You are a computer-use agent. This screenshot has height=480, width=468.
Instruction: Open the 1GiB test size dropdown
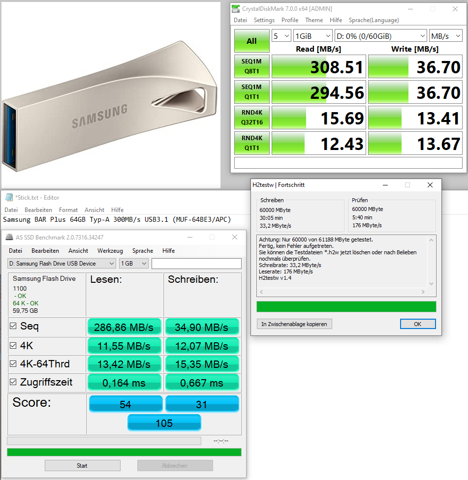coord(312,36)
